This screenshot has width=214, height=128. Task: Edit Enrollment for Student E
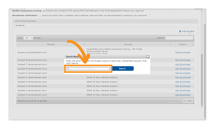pos(183,73)
